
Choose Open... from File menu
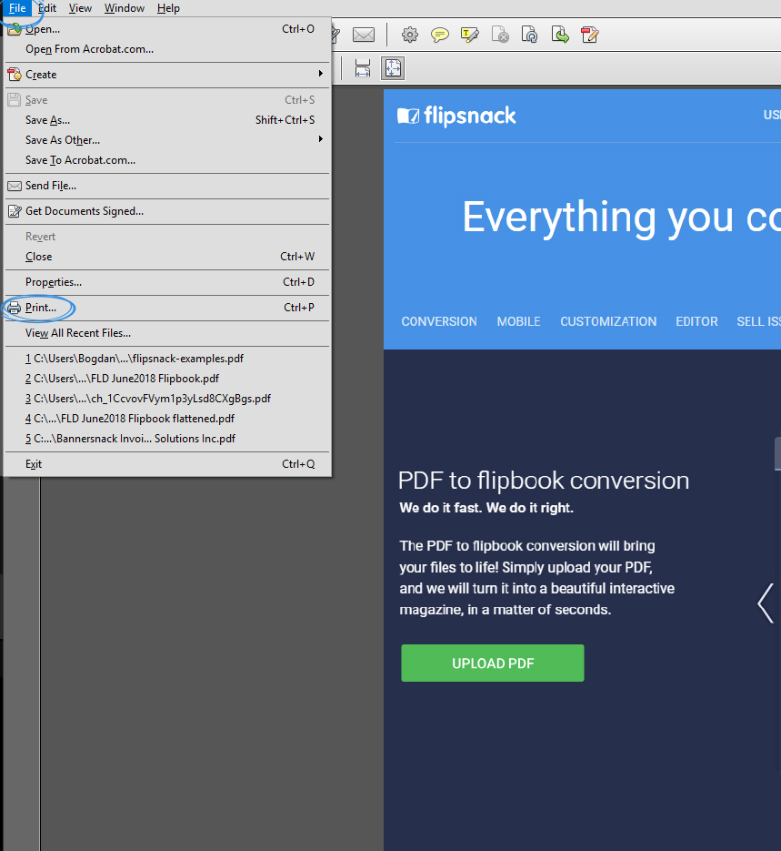[167, 29]
